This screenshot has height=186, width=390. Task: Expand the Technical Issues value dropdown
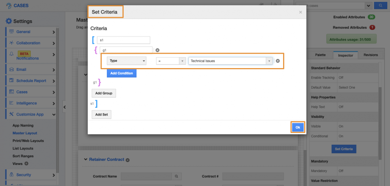click(269, 61)
